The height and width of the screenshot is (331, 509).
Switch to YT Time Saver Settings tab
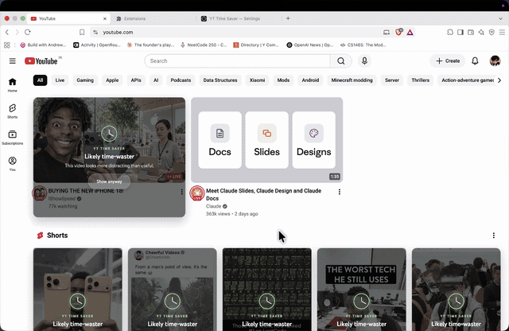(235, 18)
